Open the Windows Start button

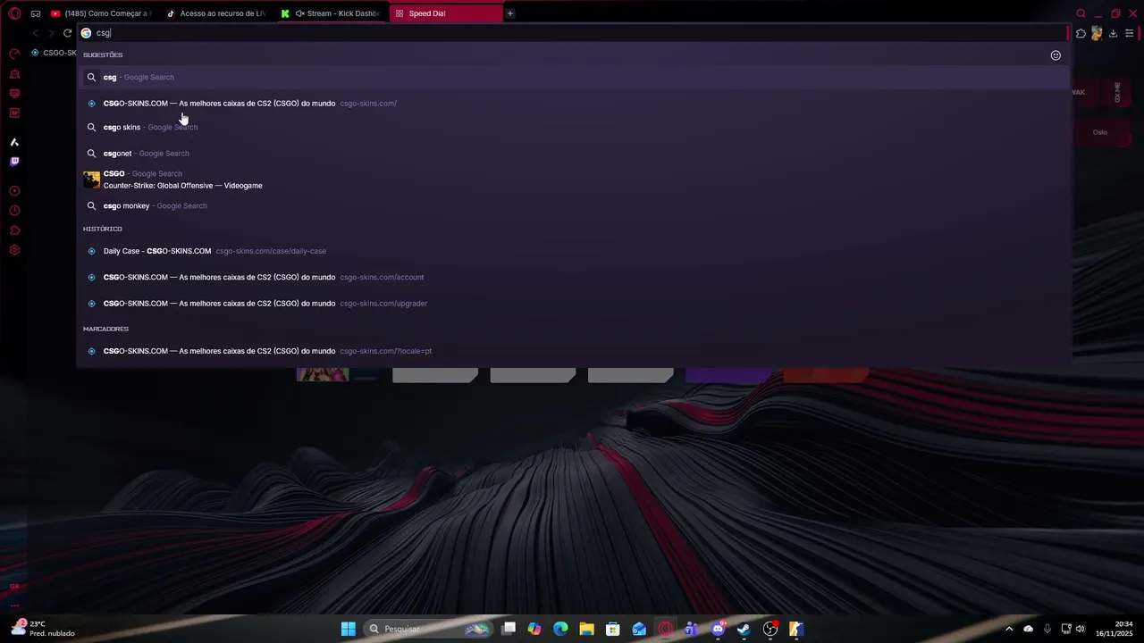click(349, 629)
